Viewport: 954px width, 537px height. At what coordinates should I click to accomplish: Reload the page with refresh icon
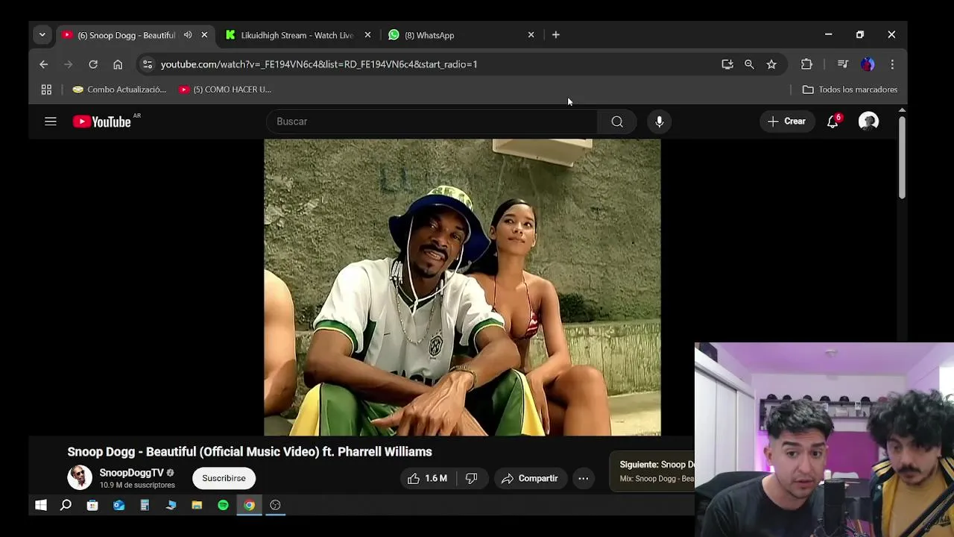click(93, 64)
